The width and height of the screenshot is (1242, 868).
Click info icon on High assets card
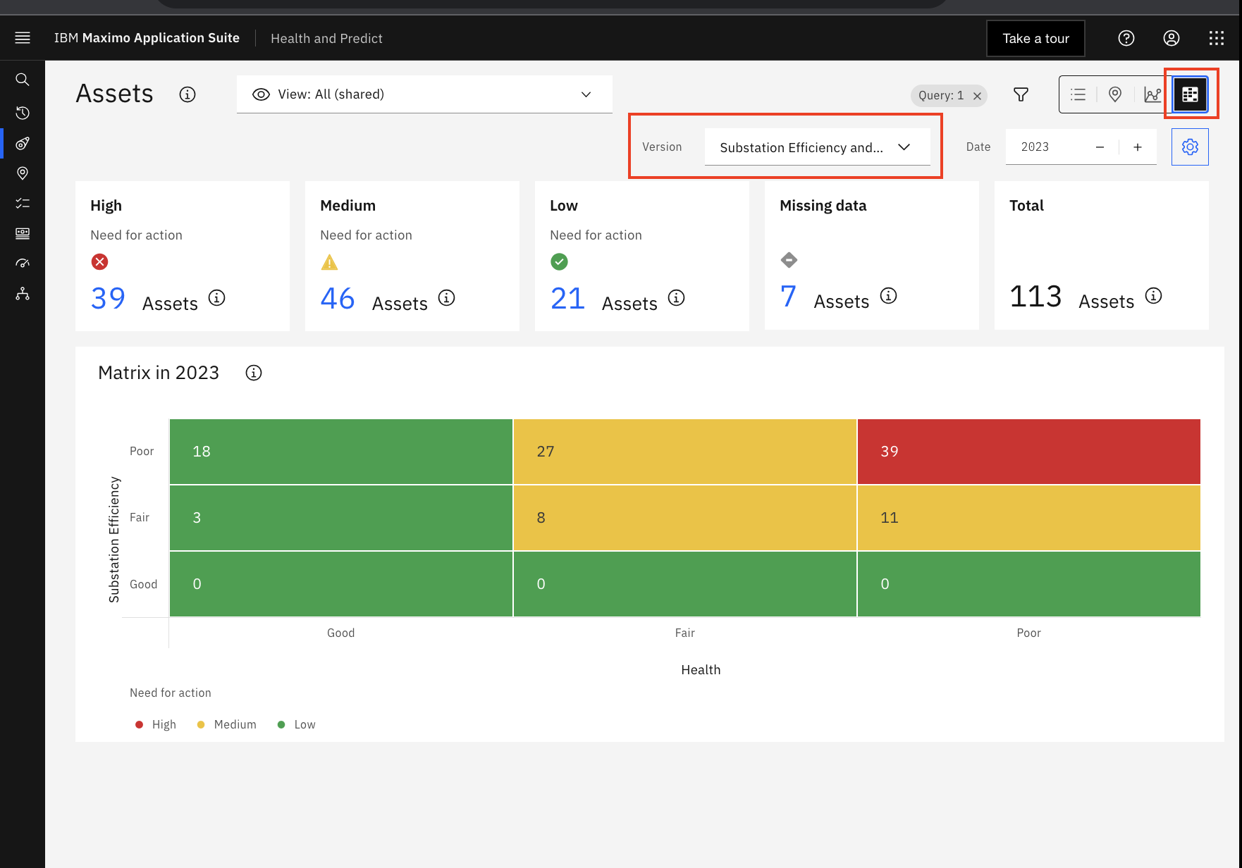click(217, 298)
